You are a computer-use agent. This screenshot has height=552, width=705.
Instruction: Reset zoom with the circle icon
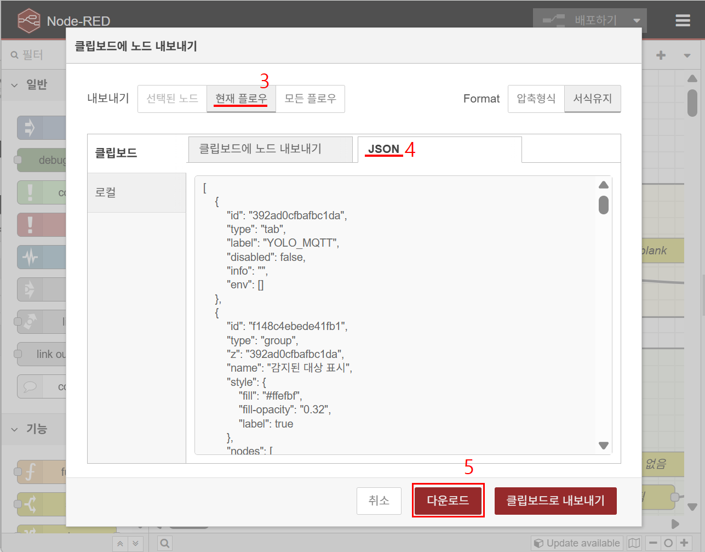tap(668, 543)
